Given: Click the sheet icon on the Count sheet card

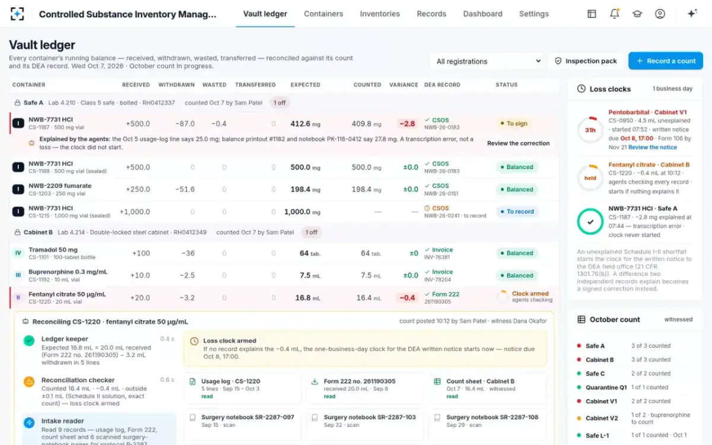Looking at the screenshot, I should coord(437,382).
